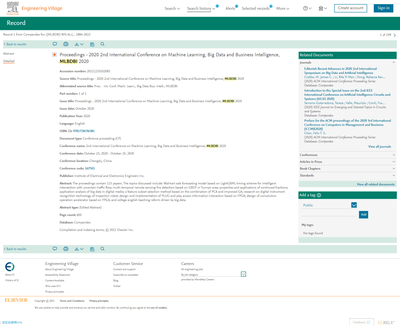The image size is (400, 326).
Task: Toggle the record selection checkbox
Action: coord(54,55)
